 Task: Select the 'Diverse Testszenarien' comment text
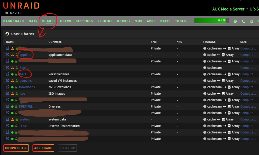(64, 126)
